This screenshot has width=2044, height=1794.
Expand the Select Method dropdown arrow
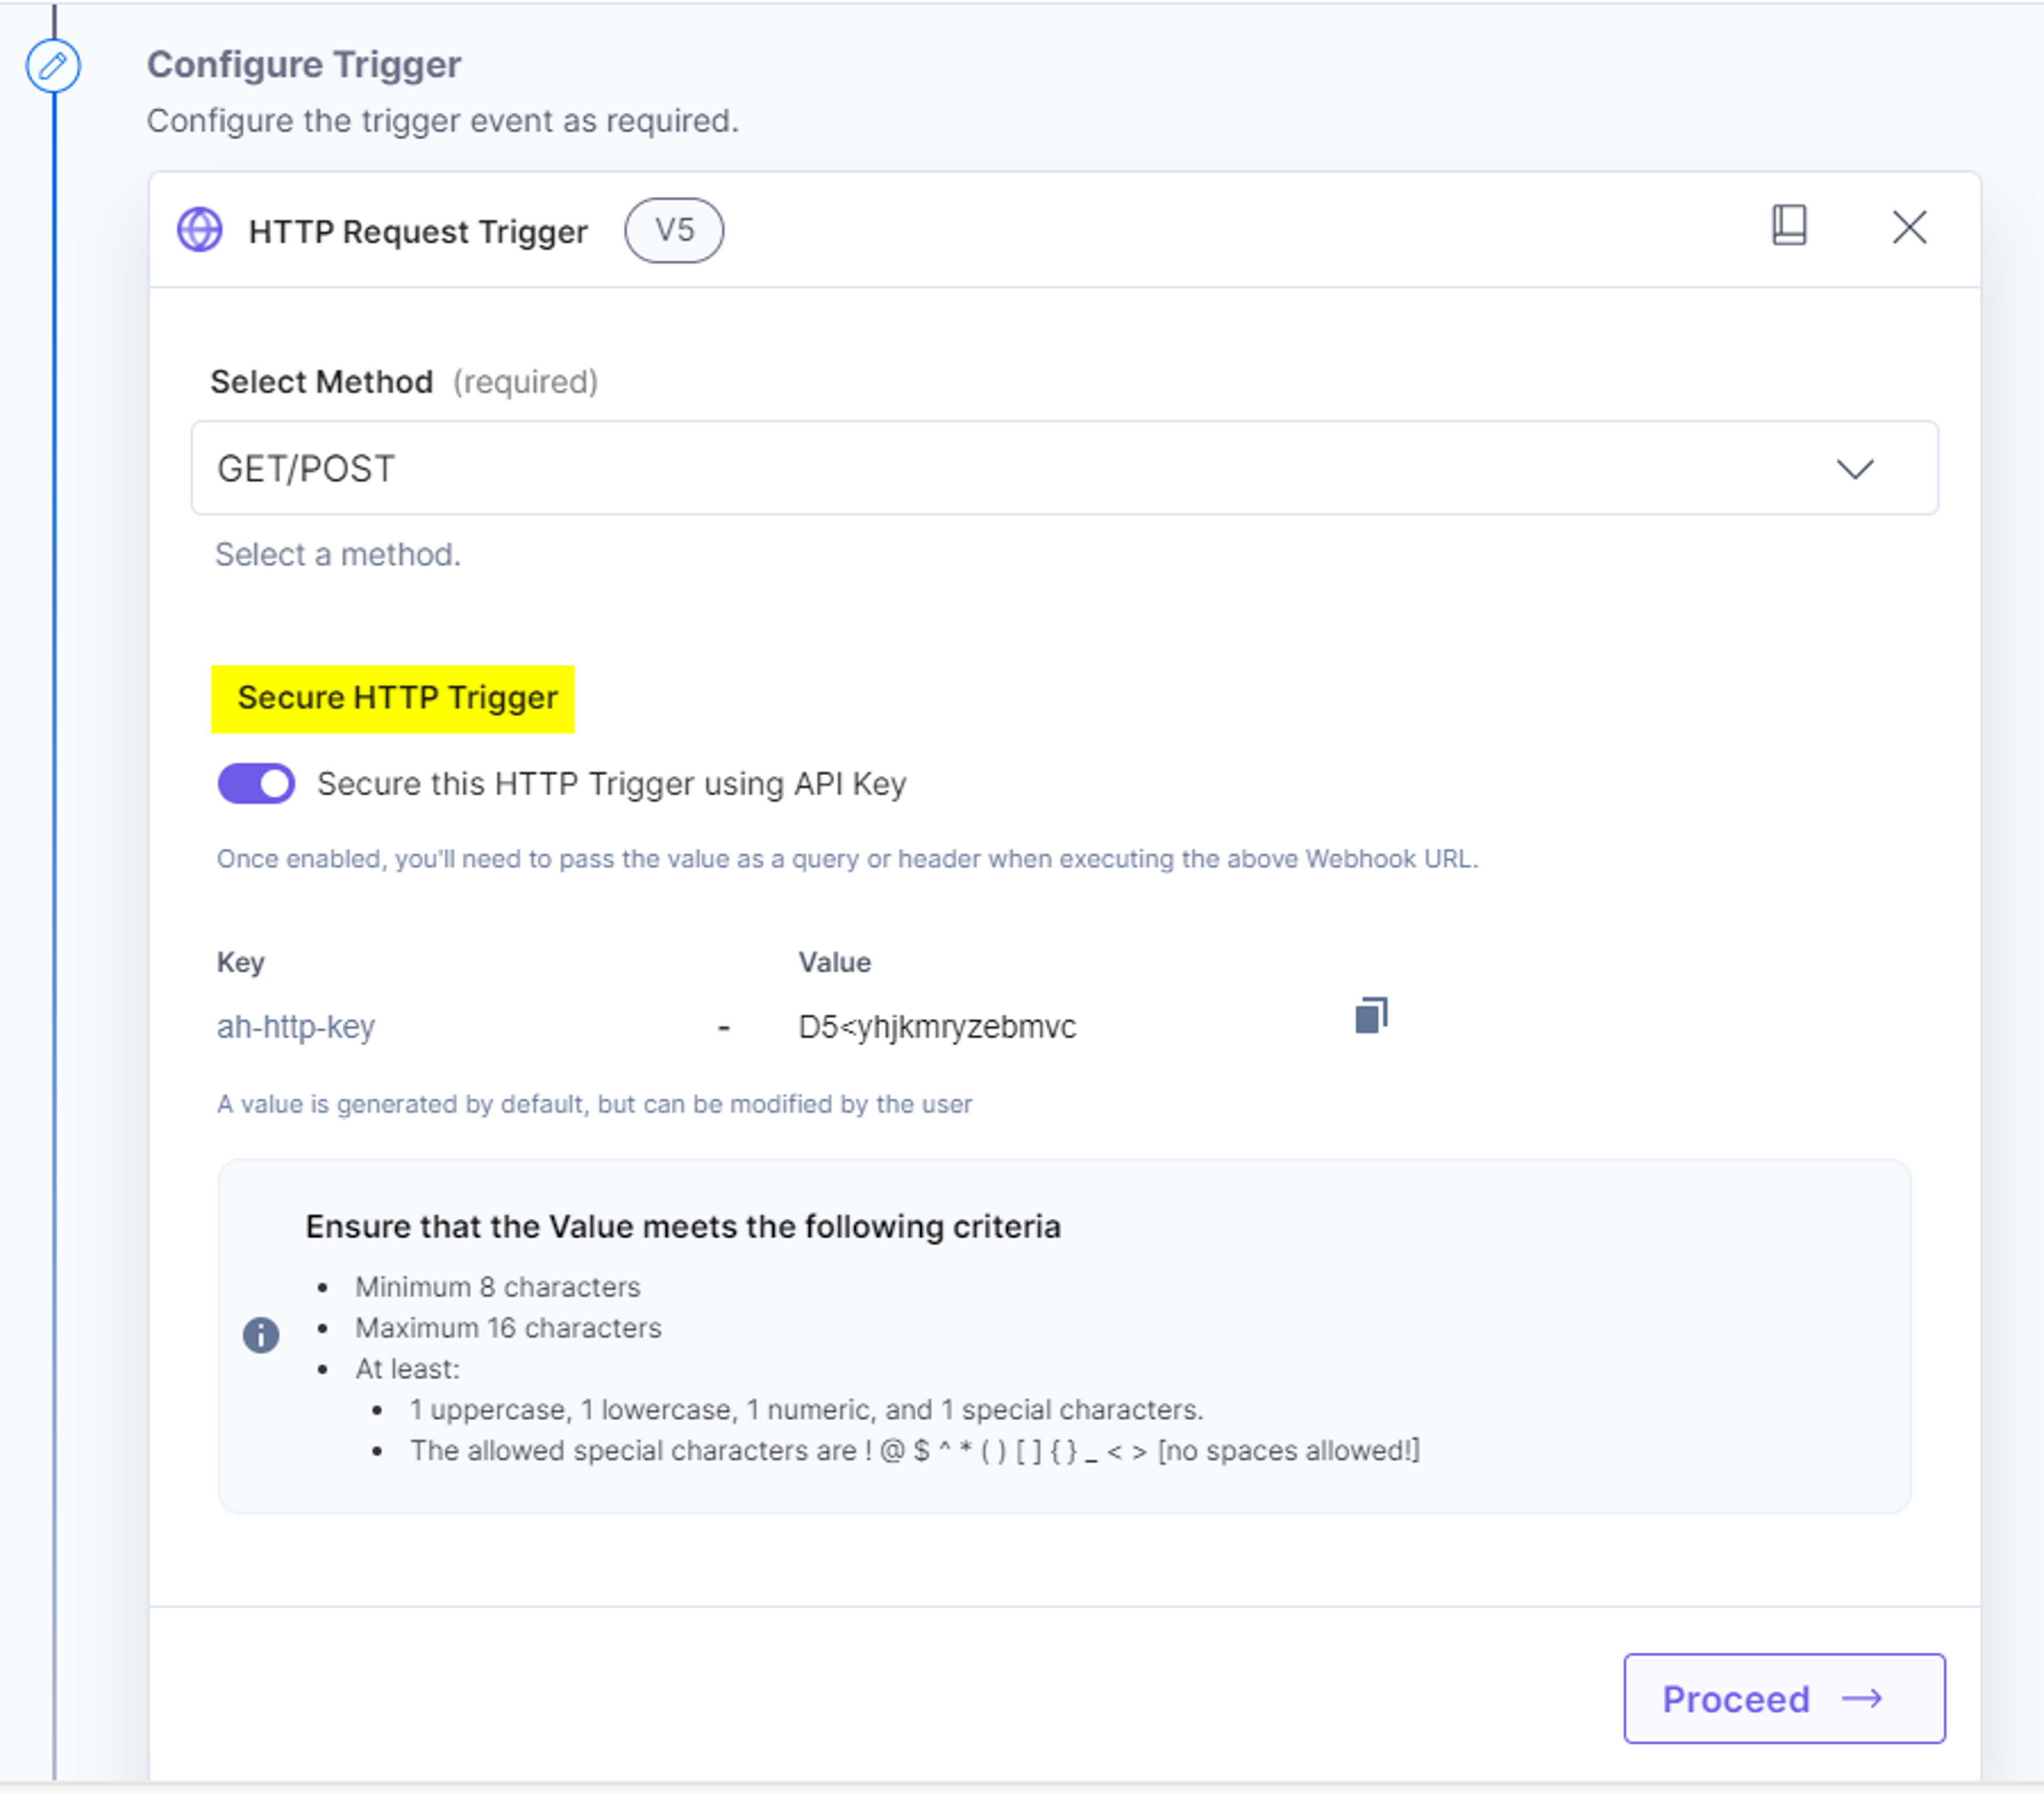[x=1855, y=469]
